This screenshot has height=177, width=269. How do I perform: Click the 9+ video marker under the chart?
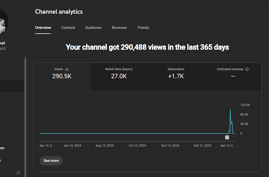tap(227, 137)
